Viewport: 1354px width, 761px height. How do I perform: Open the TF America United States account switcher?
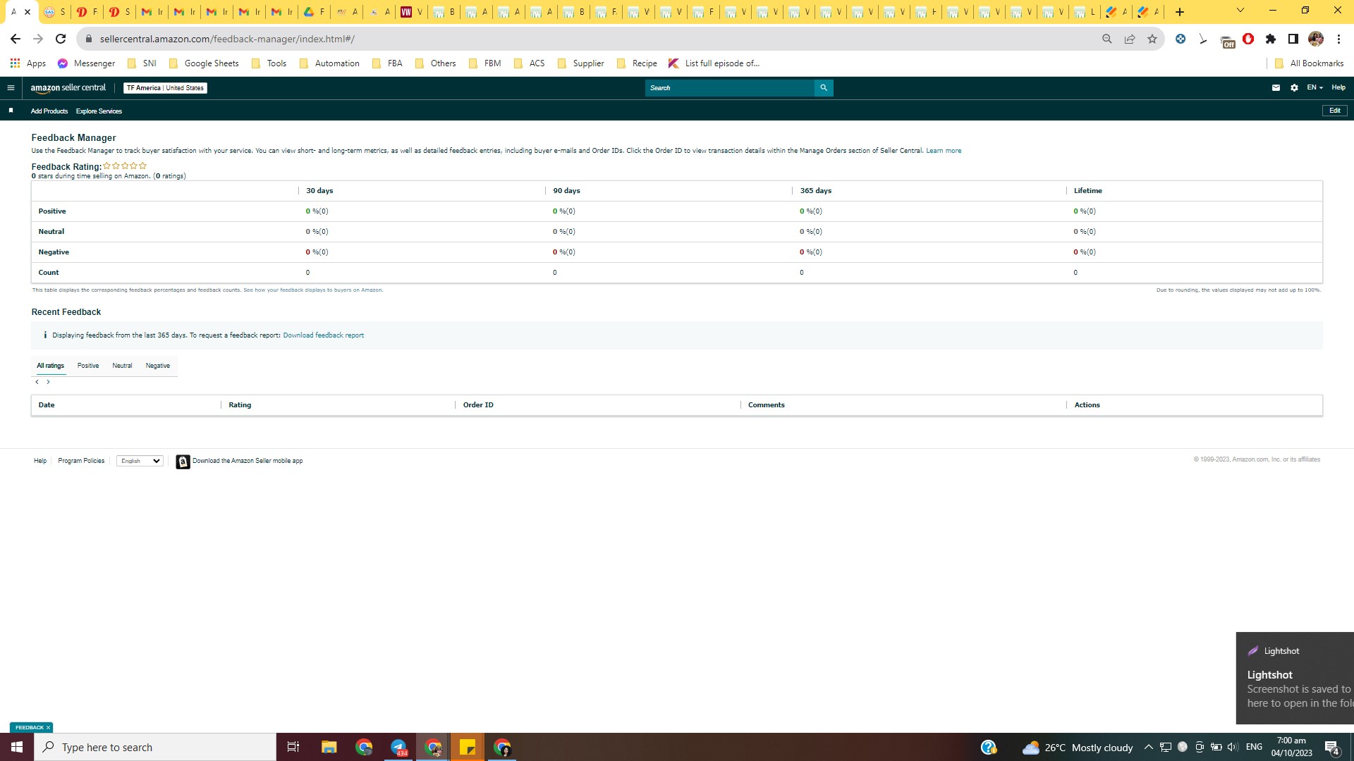(x=166, y=88)
